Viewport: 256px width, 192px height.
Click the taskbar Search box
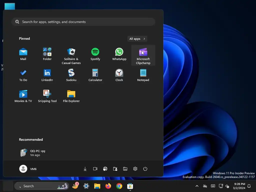coord(42,186)
